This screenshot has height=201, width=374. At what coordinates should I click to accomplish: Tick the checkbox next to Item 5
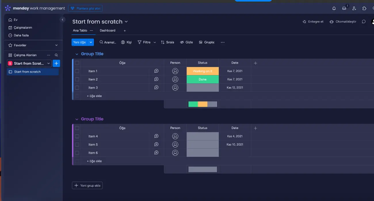(x=77, y=144)
